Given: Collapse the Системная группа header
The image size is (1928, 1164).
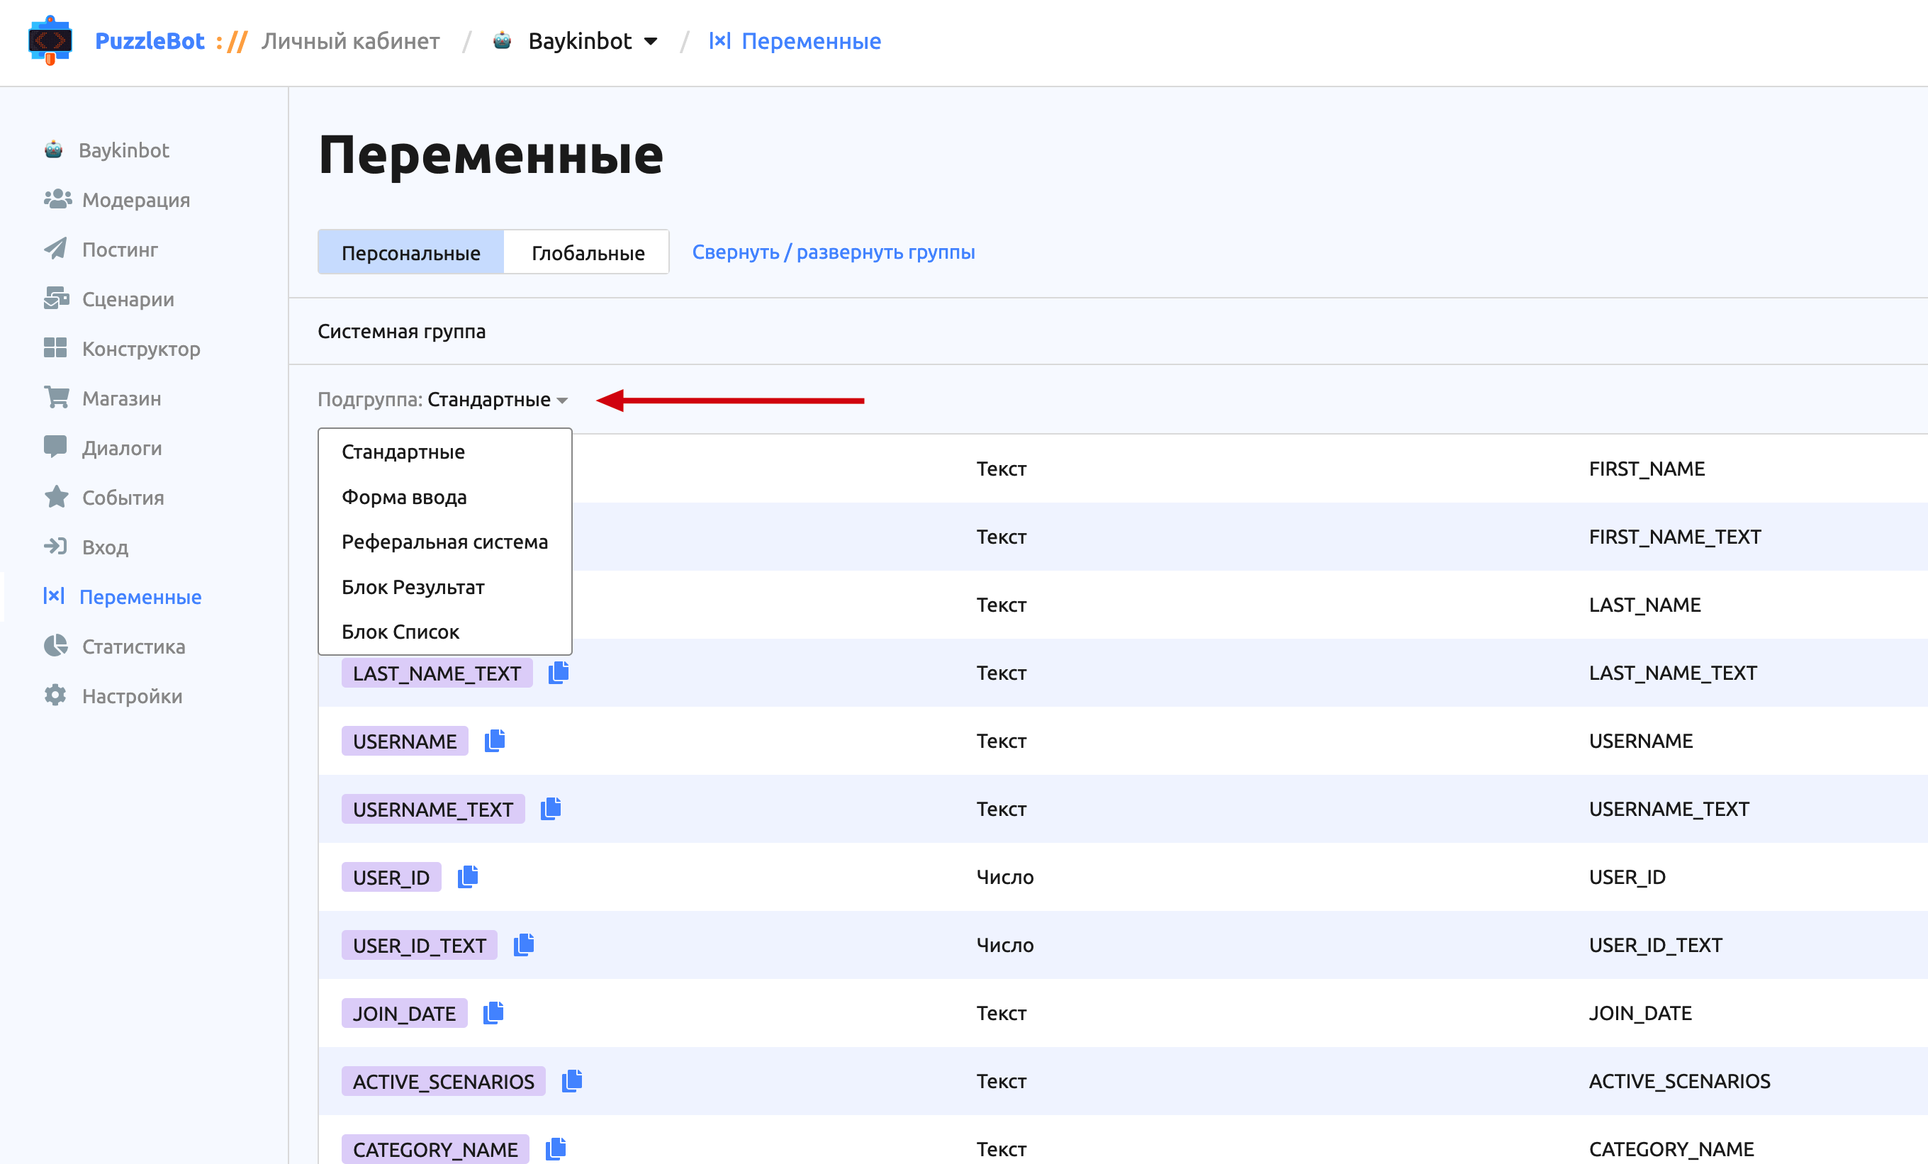Looking at the screenshot, I should click(x=401, y=331).
